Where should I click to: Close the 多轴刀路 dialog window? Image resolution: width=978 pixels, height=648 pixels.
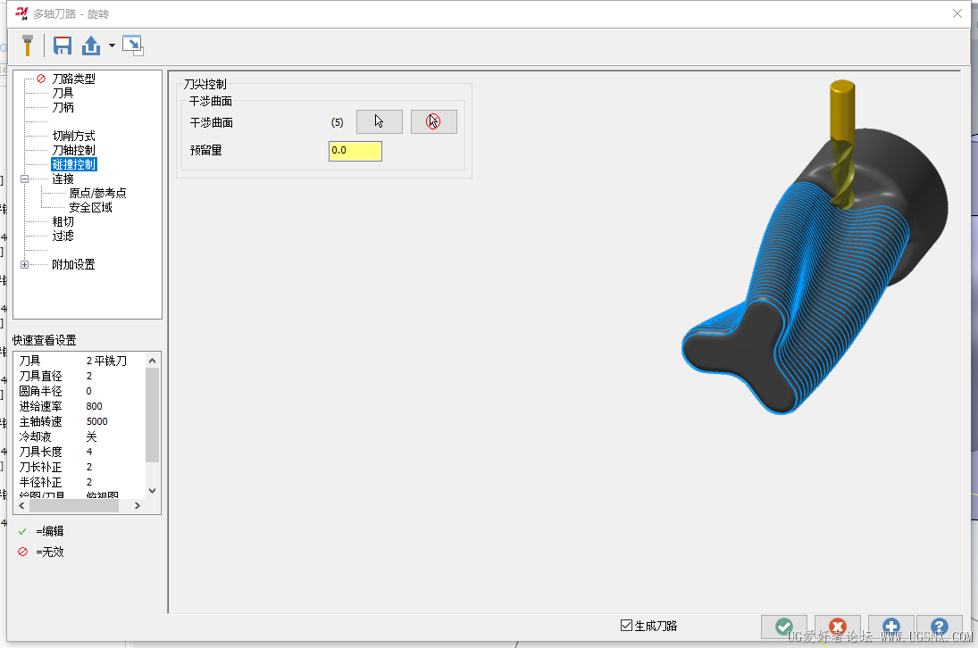coord(957,13)
